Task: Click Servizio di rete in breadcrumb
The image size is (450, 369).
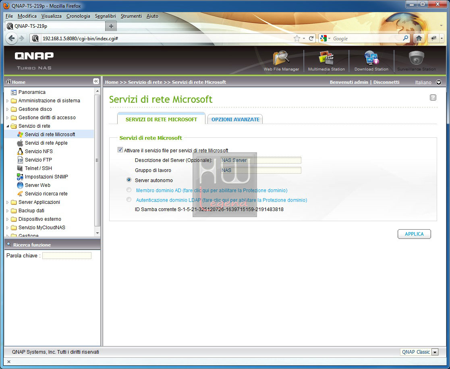Action: click(145, 82)
